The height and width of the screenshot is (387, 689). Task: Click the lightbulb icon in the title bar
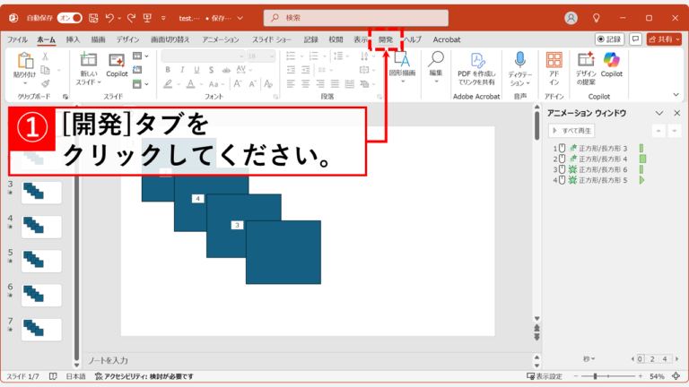click(597, 18)
